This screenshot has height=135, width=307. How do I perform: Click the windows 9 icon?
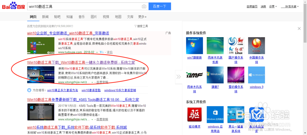pyautogui.click(x=256, y=75)
